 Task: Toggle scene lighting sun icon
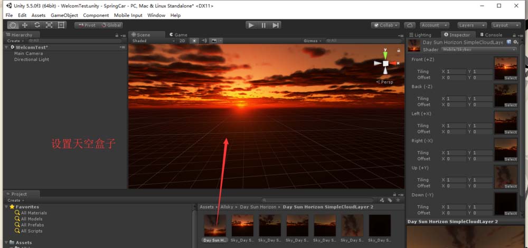pos(194,41)
